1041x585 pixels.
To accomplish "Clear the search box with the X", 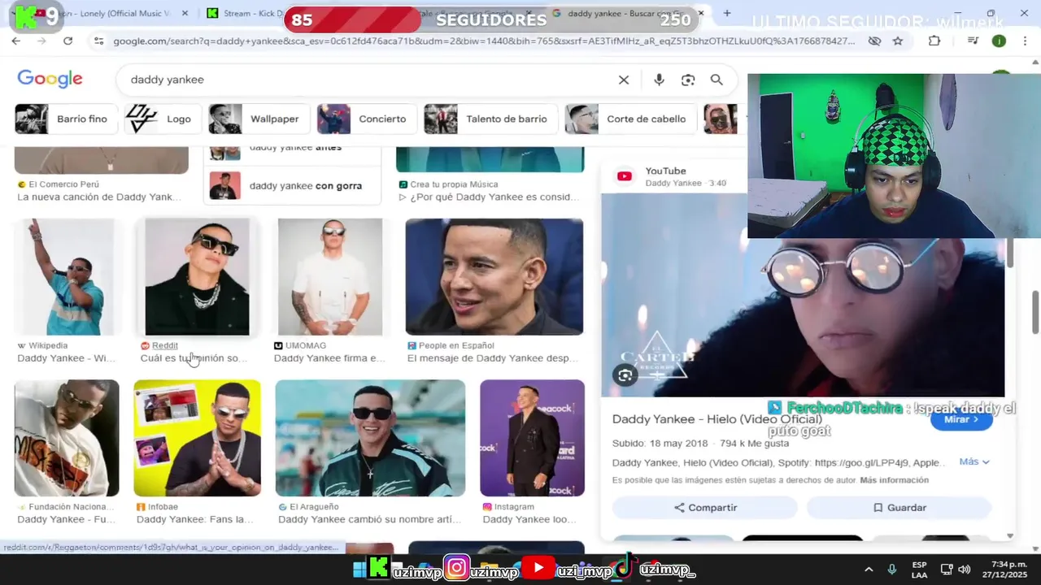I will (624, 80).
